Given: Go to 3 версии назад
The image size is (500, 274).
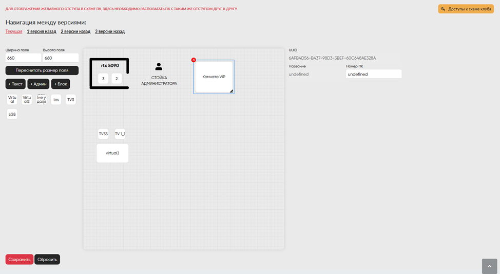Looking at the screenshot, I should click(109, 31).
